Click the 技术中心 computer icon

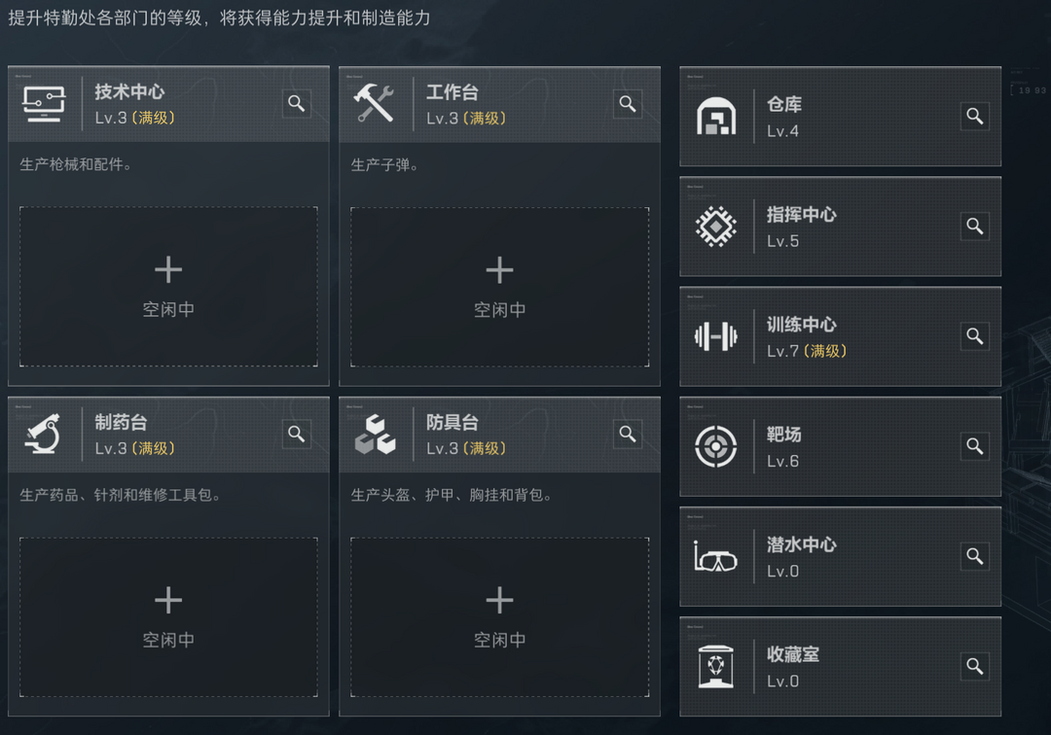click(44, 104)
